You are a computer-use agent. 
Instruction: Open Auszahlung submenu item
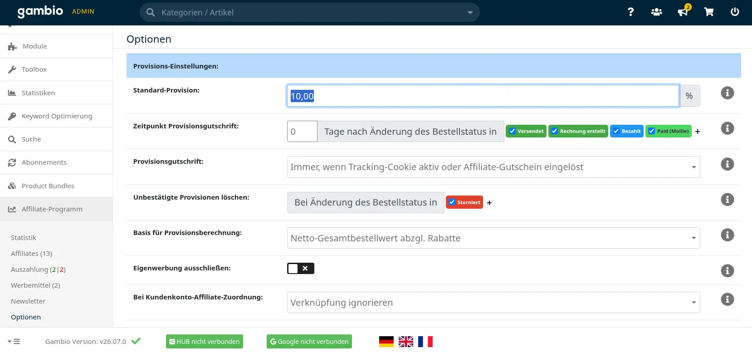click(39, 270)
